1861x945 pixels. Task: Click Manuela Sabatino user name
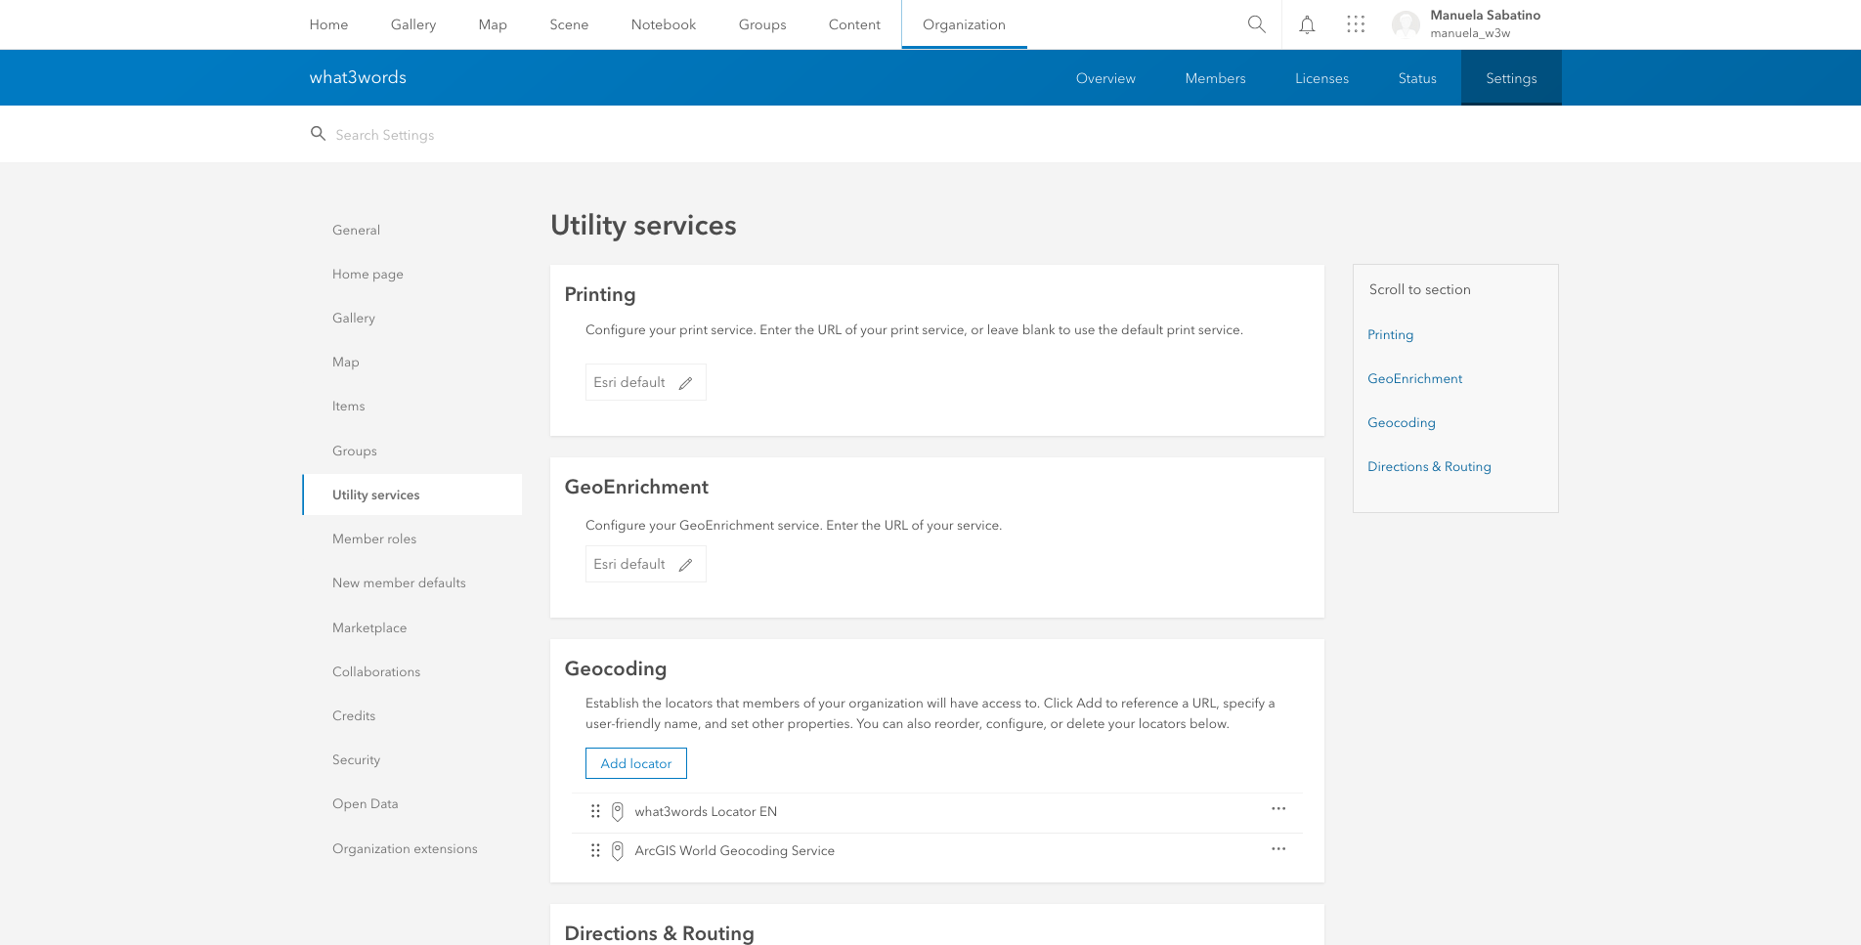click(x=1485, y=16)
